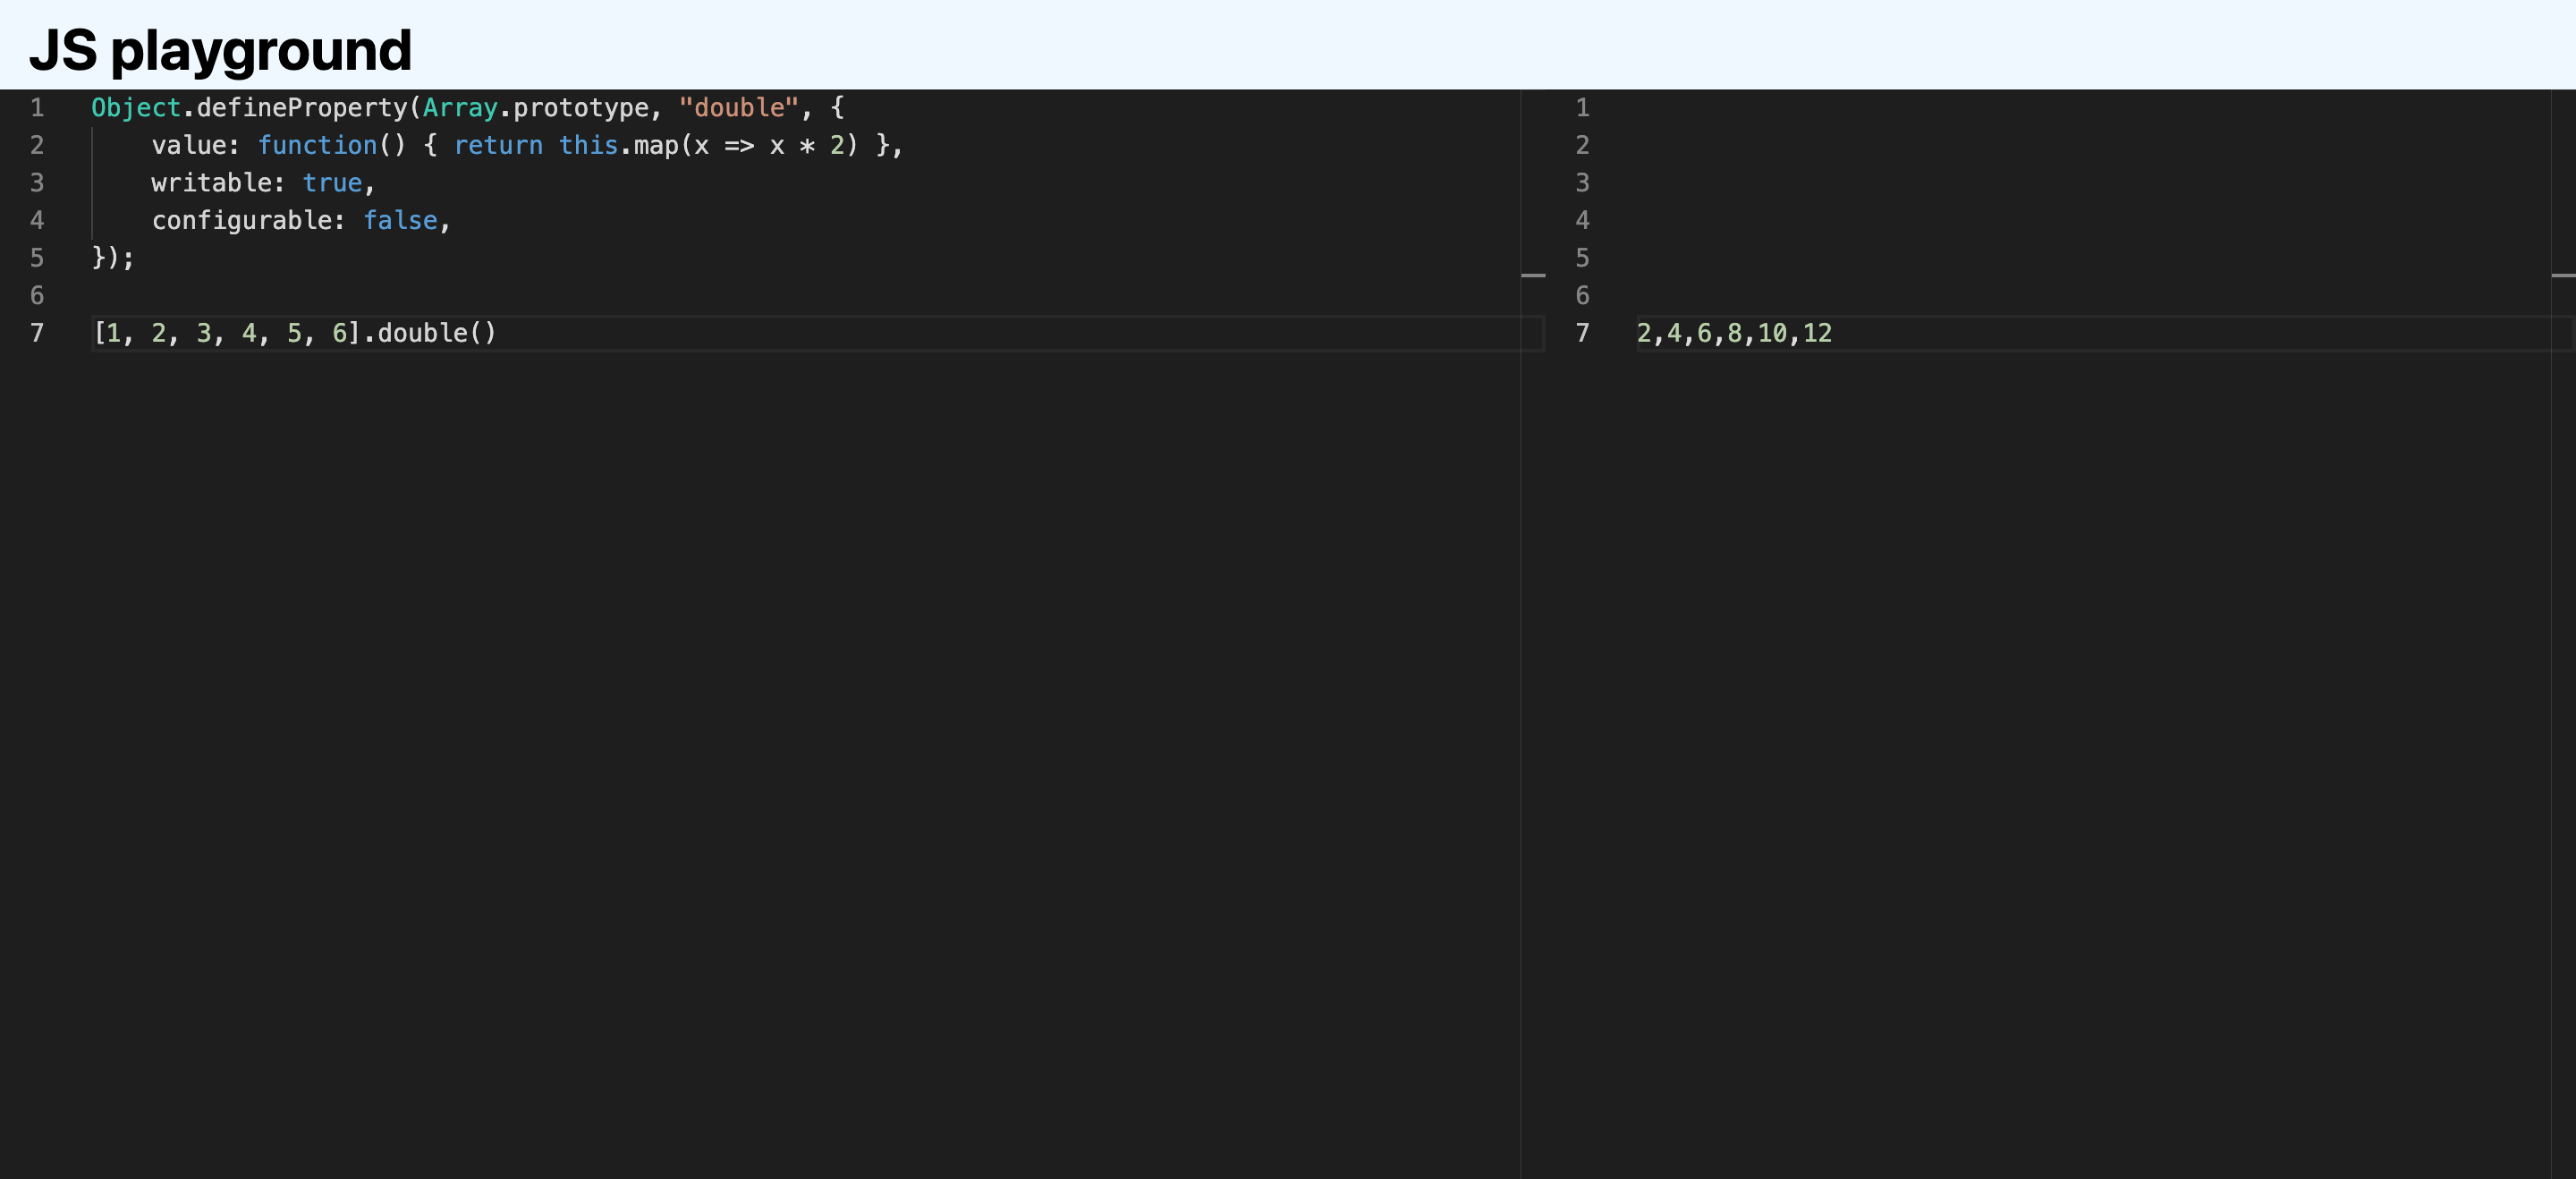The height and width of the screenshot is (1179, 2576).
Task: Click the false value after configurable
Action: (400, 221)
